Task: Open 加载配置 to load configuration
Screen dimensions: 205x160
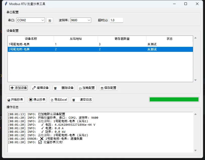Action: 87,88
